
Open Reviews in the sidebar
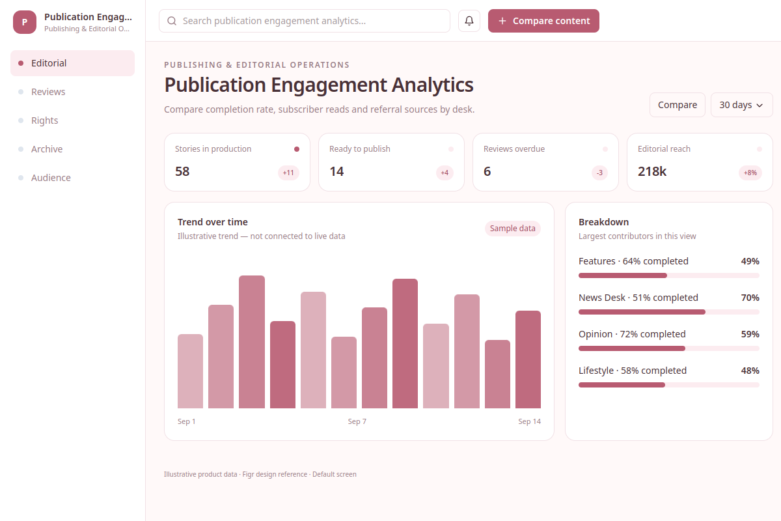coord(72,92)
